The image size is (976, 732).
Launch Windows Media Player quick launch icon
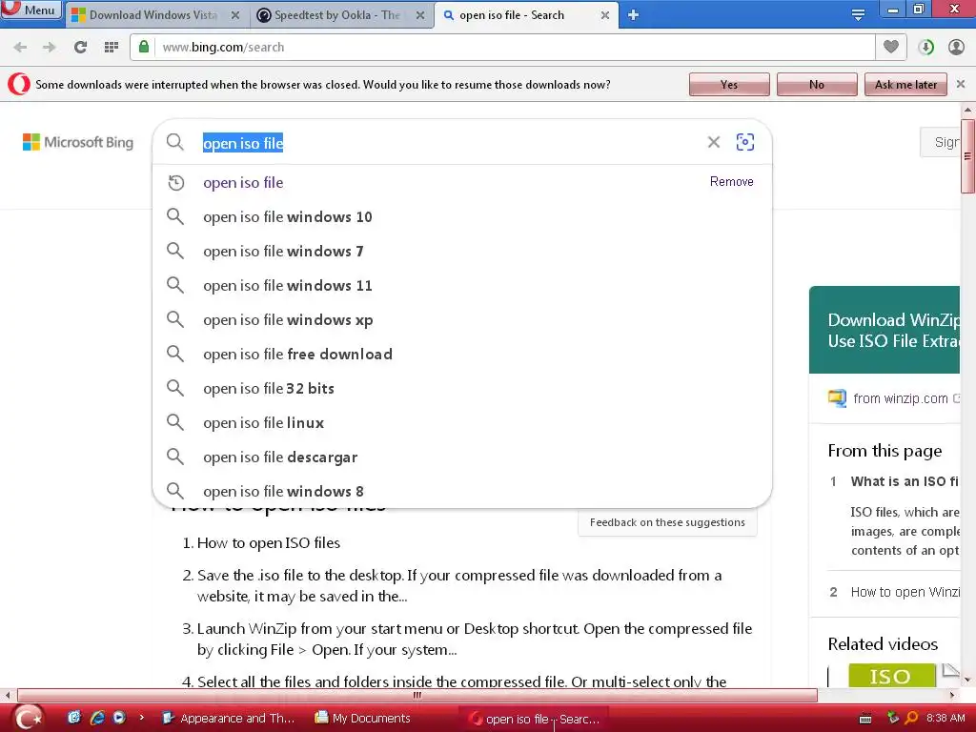tap(119, 718)
